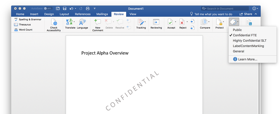
Task: Open Compare documents
Action: click(x=204, y=22)
